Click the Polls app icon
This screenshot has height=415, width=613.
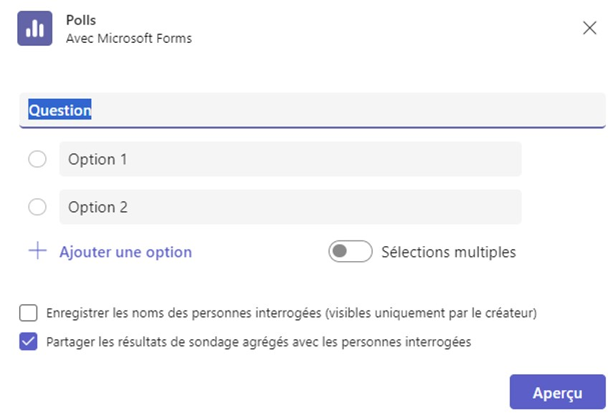pyautogui.click(x=34, y=29)
